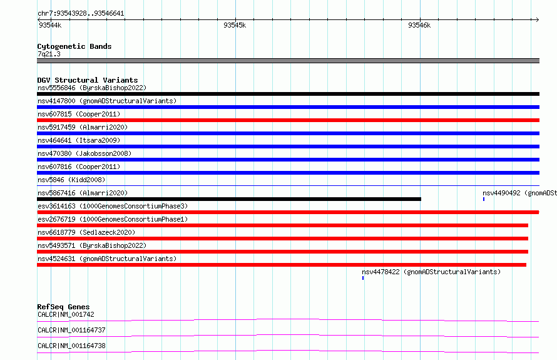557x360 pixels.
Task: Click the 93546k ruler label
Action: coord(419,25)
